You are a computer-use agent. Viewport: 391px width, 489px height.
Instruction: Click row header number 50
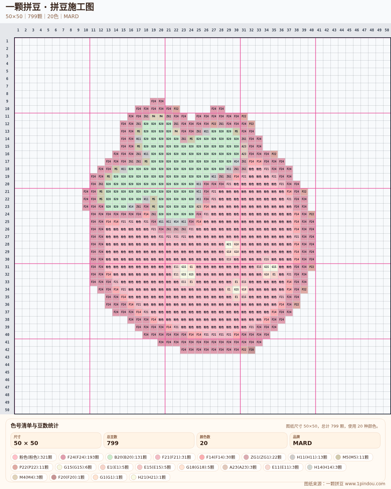click(x=7, y=410)
